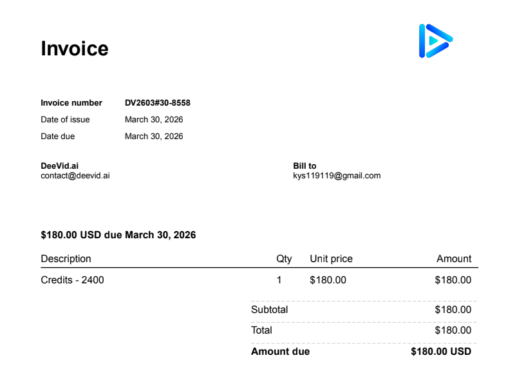Click the unit price $180.00 value
Viewport: 506px width, 378px height.
(328, 280)
